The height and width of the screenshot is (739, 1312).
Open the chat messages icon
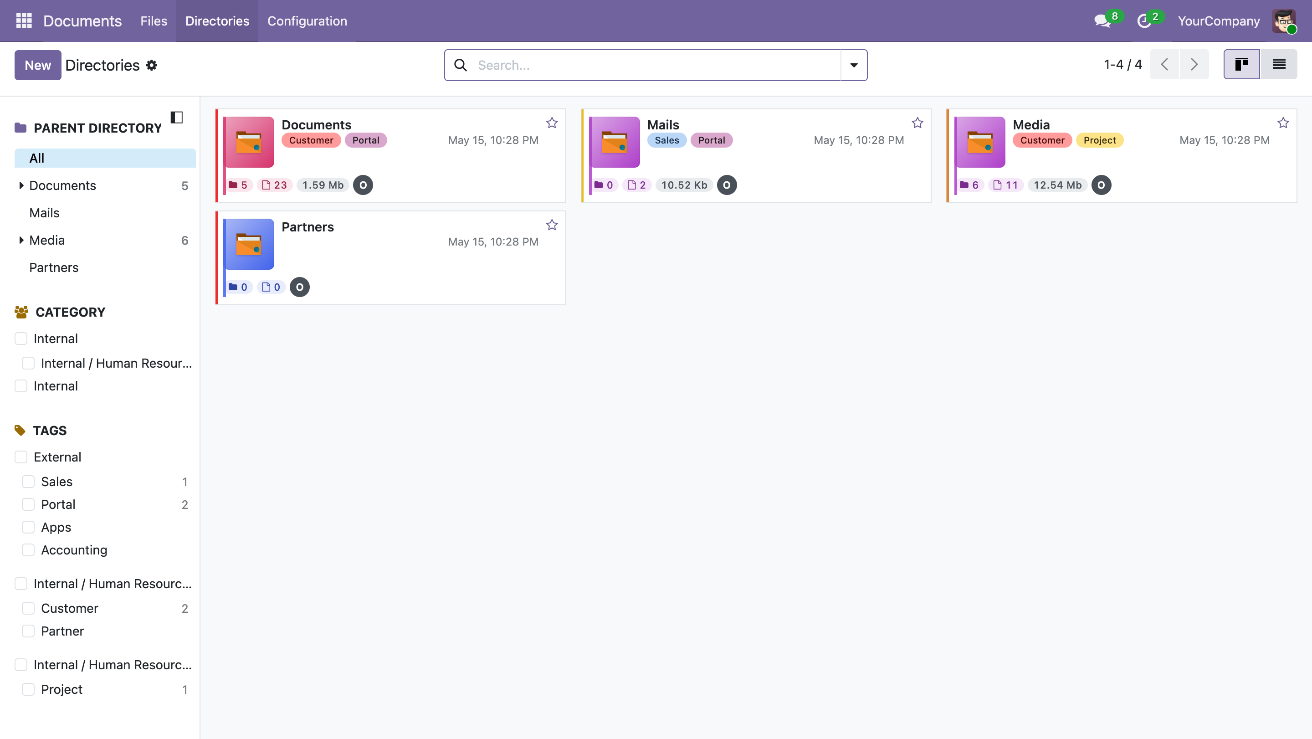(1102, 21)
